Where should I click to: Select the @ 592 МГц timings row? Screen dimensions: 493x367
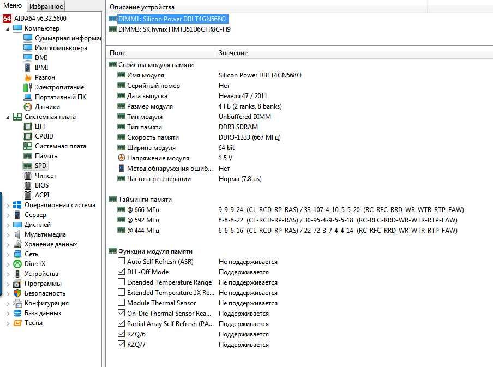[x=287, y=220]
